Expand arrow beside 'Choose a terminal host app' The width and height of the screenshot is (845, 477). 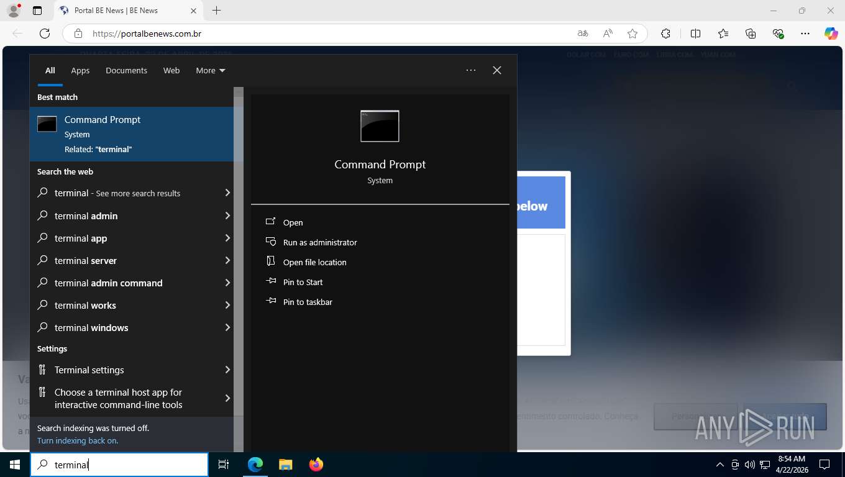[x=227, y=398]
